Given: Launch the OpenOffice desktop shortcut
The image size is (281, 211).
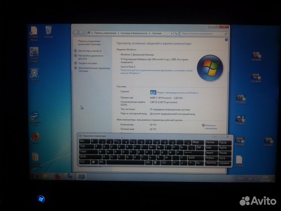Looking at the screenshot, I should (35, 119).
